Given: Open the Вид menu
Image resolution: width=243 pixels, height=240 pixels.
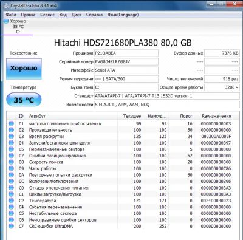Looking at the screenshot, I should [63, 15].
